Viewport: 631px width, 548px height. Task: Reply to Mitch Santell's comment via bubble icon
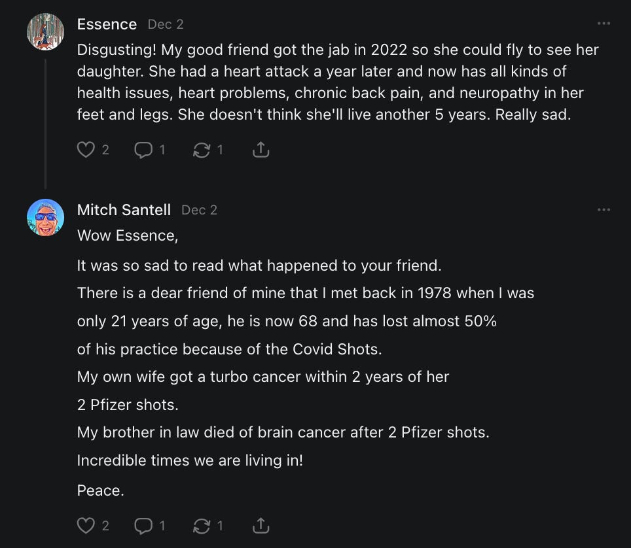[x=143, y=525]
